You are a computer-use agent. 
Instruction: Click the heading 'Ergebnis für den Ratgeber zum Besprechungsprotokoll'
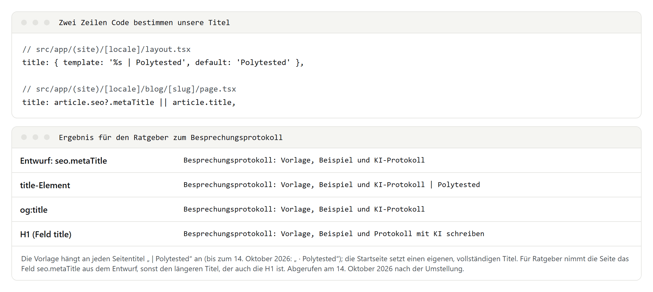[x=171, y=137]
